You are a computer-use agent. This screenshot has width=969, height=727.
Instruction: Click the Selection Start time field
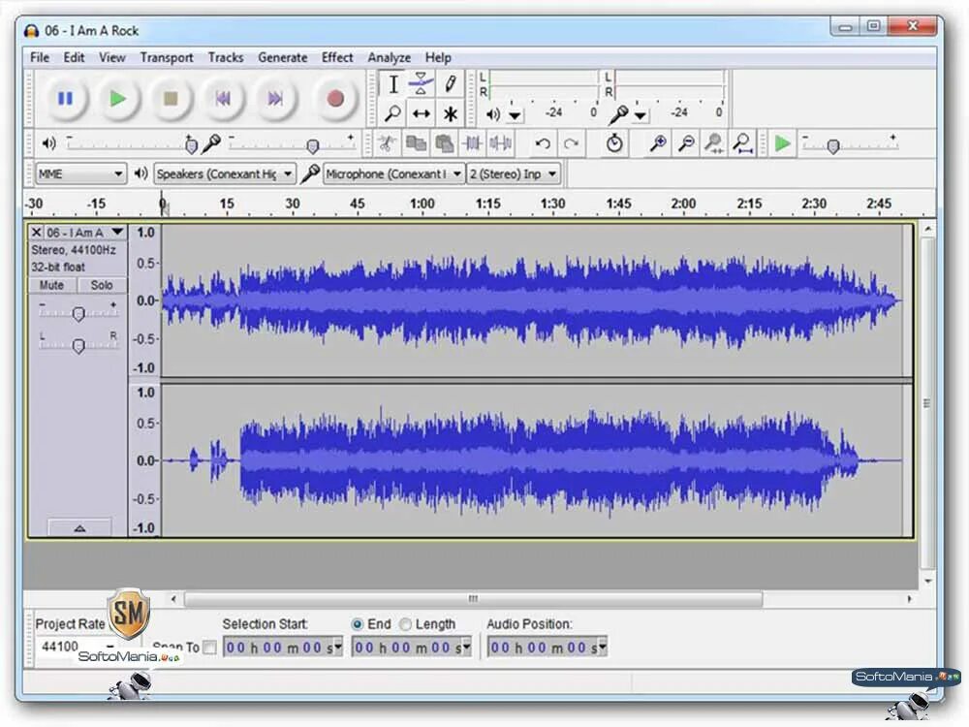(x=283, y=648)
